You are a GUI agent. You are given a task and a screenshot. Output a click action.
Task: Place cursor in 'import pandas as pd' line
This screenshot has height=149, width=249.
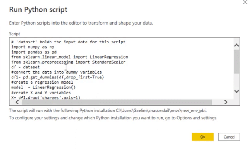(34, 52)
